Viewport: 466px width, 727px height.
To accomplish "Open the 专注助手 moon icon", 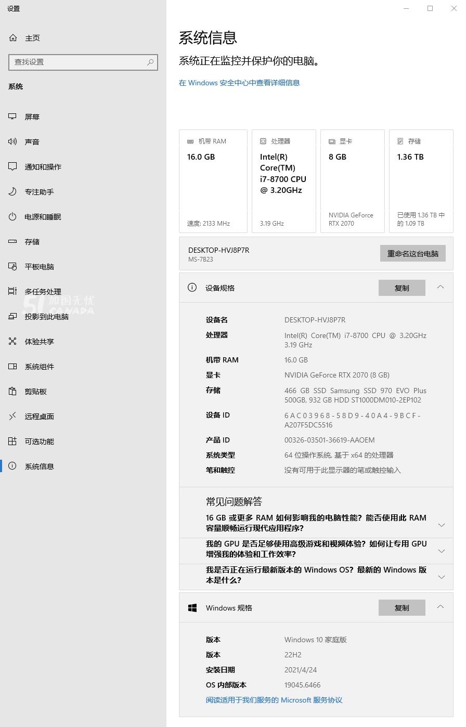I will pyautogui.click(x=12, y=191).
